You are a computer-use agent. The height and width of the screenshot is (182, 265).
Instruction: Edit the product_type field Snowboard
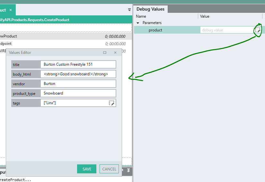pos(78,93)
